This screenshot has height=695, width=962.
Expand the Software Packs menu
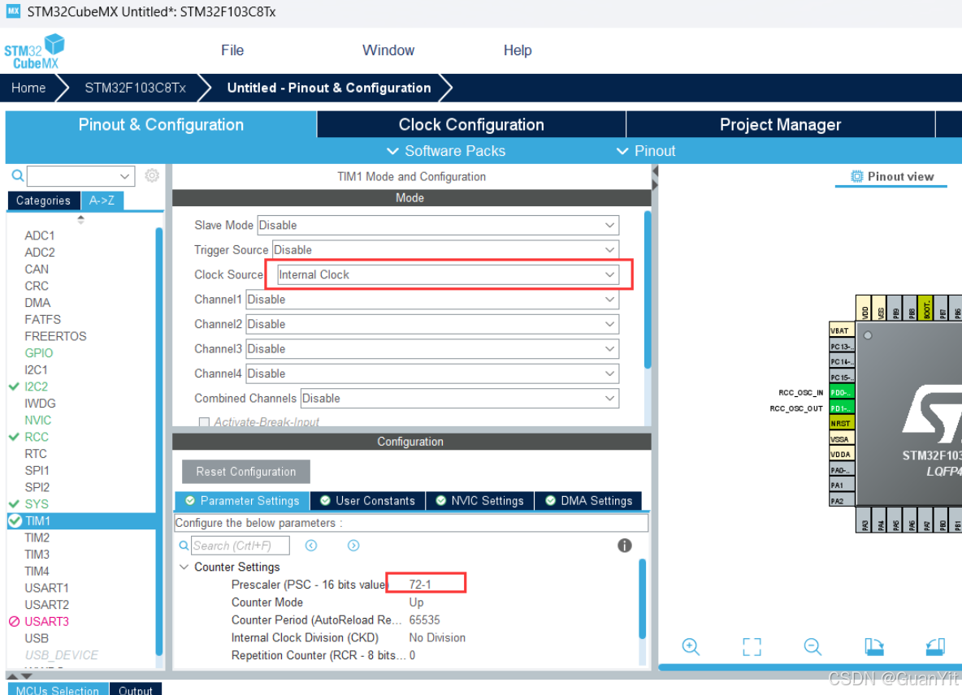tap(445, 151)
